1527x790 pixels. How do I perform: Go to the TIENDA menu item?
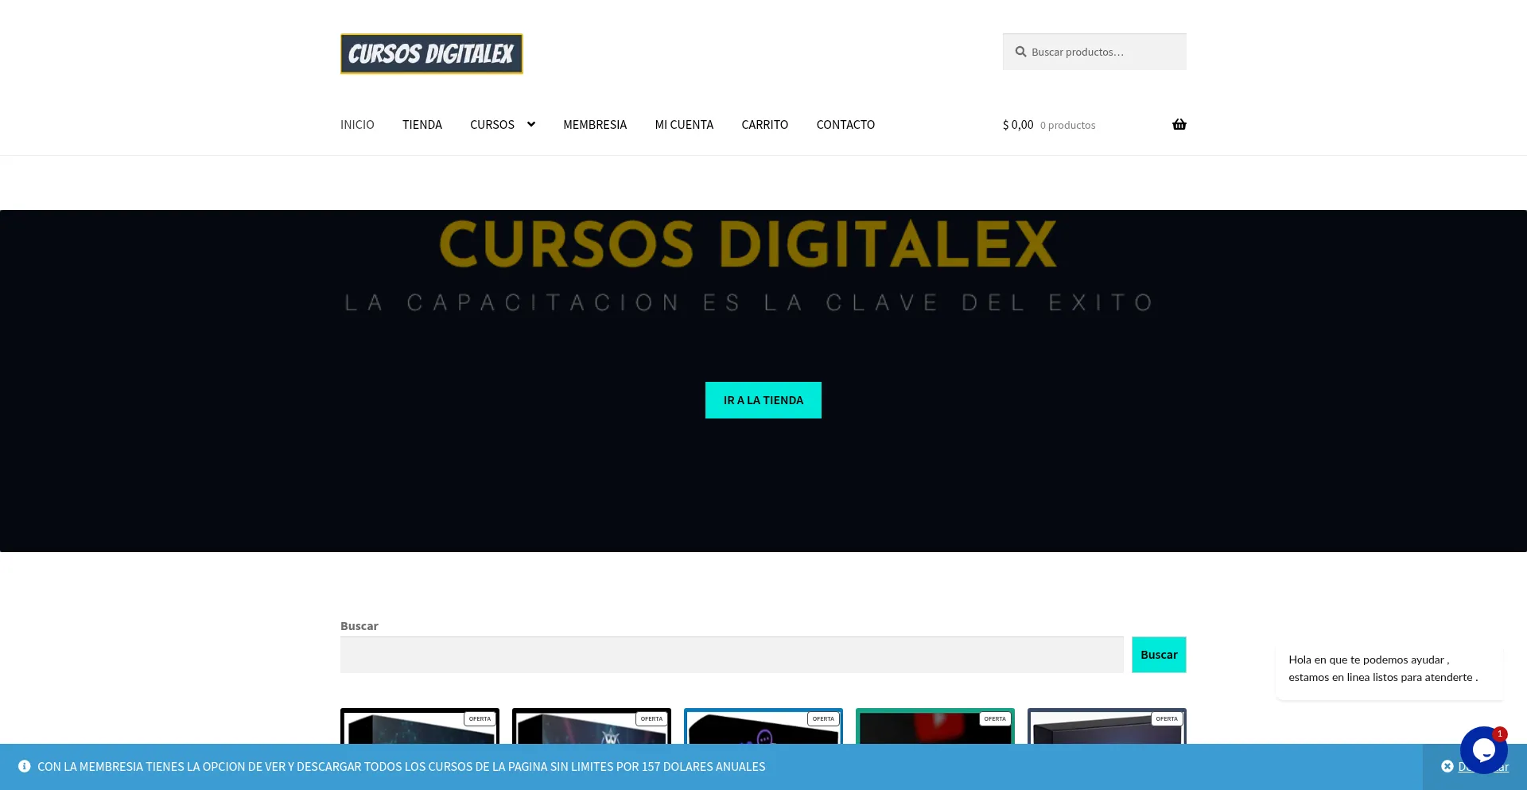[422, 125]
